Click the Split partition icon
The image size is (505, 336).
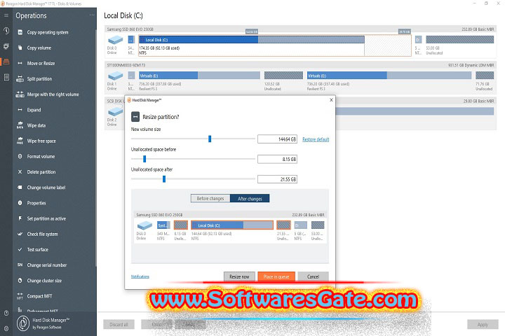[x=20, y=79]
